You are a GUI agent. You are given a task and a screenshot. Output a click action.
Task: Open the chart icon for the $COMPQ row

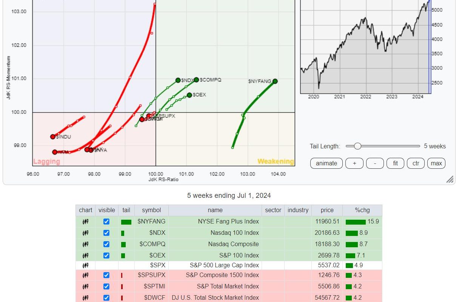tap(86, 244)
